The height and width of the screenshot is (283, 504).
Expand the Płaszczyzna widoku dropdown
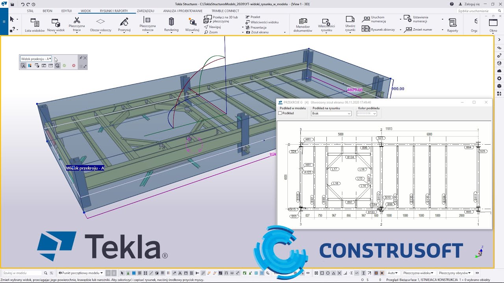click(x=418, y=273)
